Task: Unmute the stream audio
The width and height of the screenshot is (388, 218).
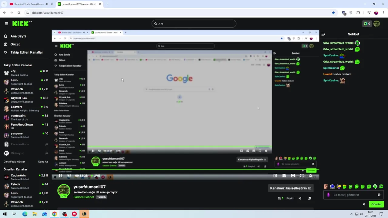Action: pos(69,176)
